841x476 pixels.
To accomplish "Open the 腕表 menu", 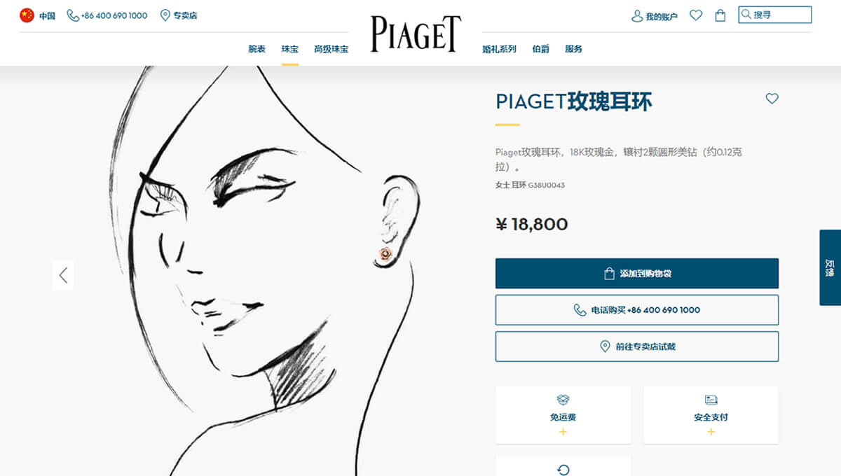I will tap(257, 49).
